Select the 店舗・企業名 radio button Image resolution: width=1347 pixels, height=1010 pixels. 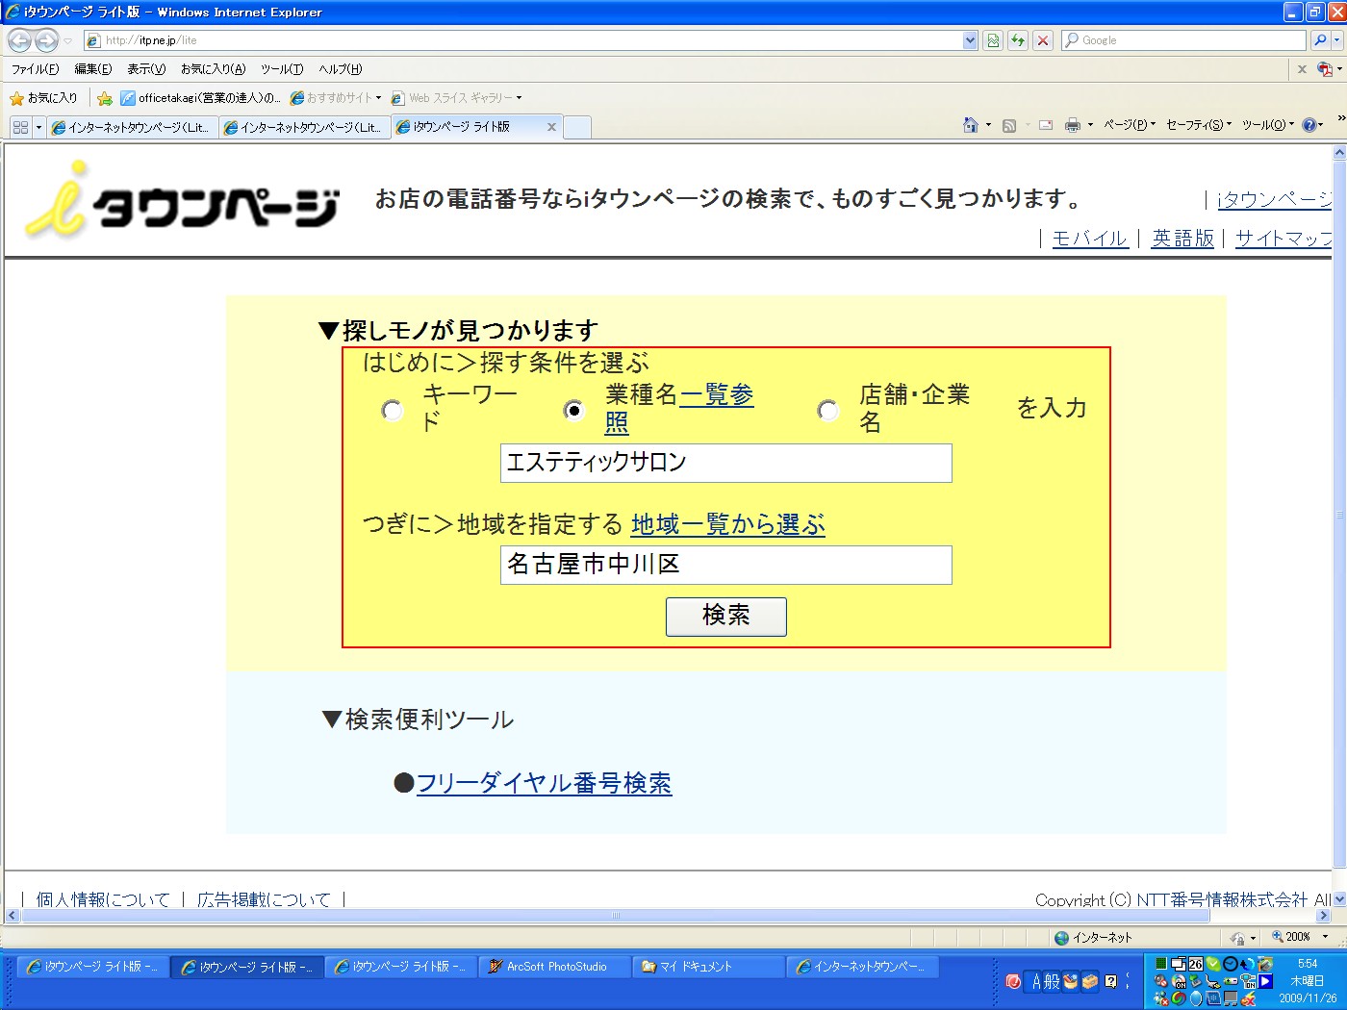[827, 411]
